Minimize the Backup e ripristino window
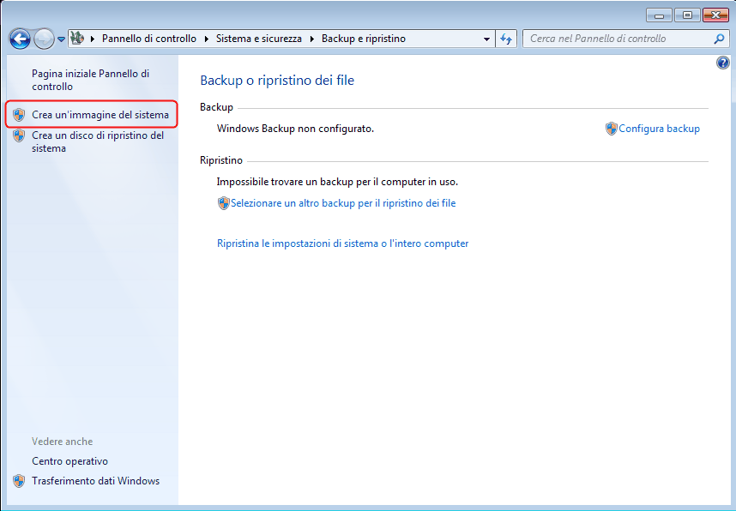Screen dimensions: 736x511 tap(659, 15)
